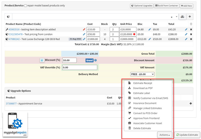Image resolution: width=201 pixels, height=139 pixels.
Task: Edit the unit price field £2600.0000
Action: [x=128, y=39]
